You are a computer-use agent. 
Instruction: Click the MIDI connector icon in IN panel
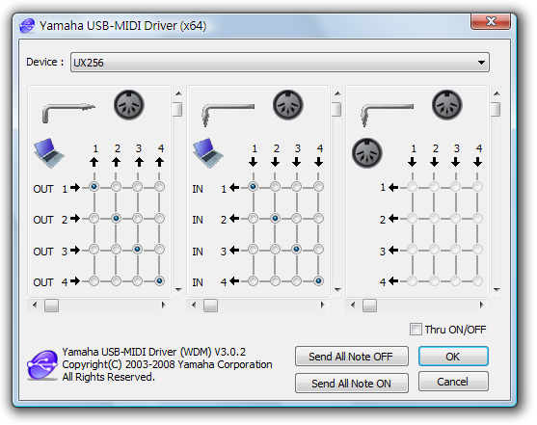(x=288, y=105)
